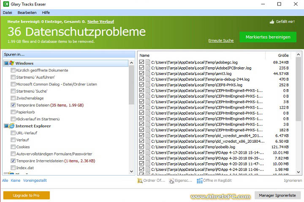Enable the 'Papierkorb' checkbox
Screen dimensions: 304x202
click(14, 112)
